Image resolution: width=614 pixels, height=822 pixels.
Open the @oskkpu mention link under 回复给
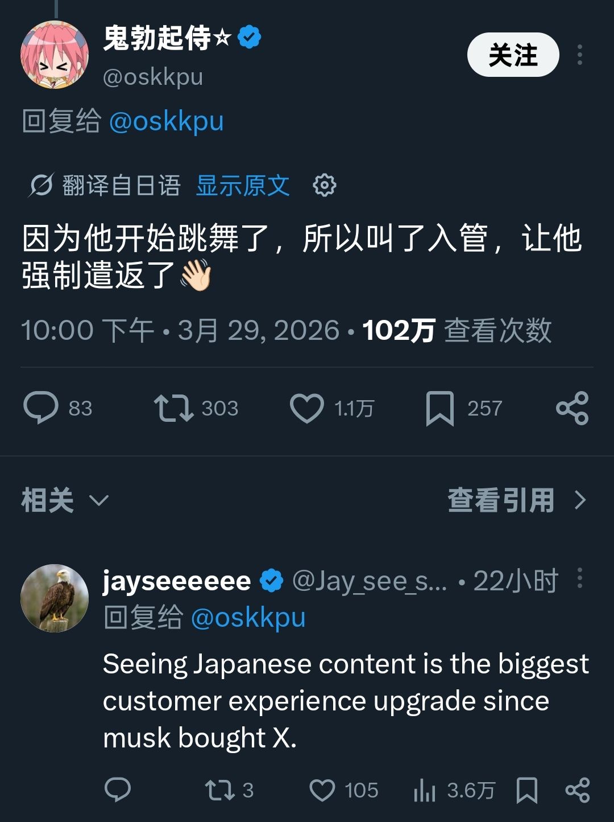166,121
